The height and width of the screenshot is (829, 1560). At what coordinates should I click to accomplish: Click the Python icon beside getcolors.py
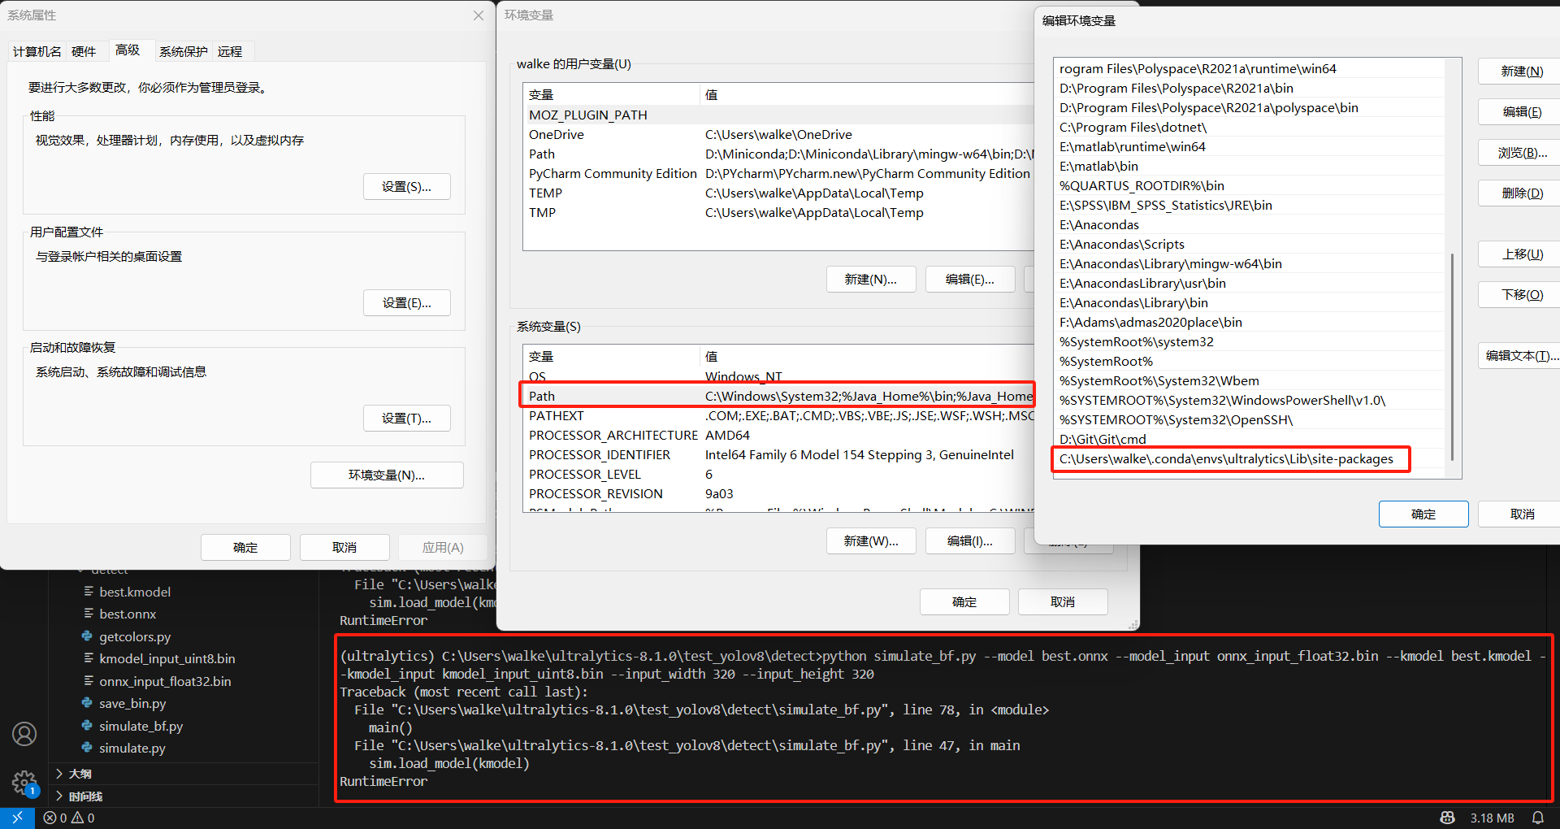87,636
